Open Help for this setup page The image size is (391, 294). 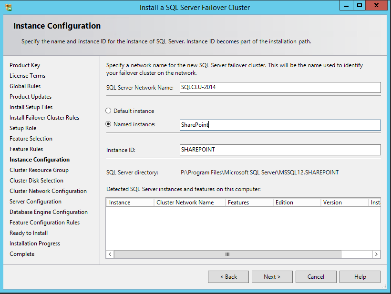pyautogui.click(x=360, y=277)
